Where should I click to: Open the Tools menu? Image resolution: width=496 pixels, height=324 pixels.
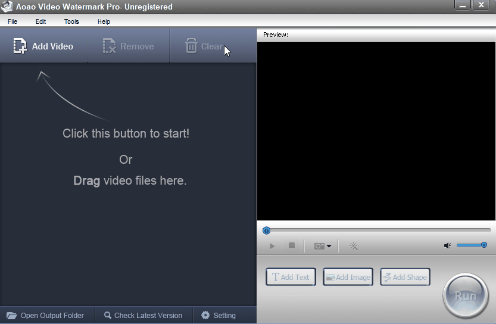coord(71,21)
